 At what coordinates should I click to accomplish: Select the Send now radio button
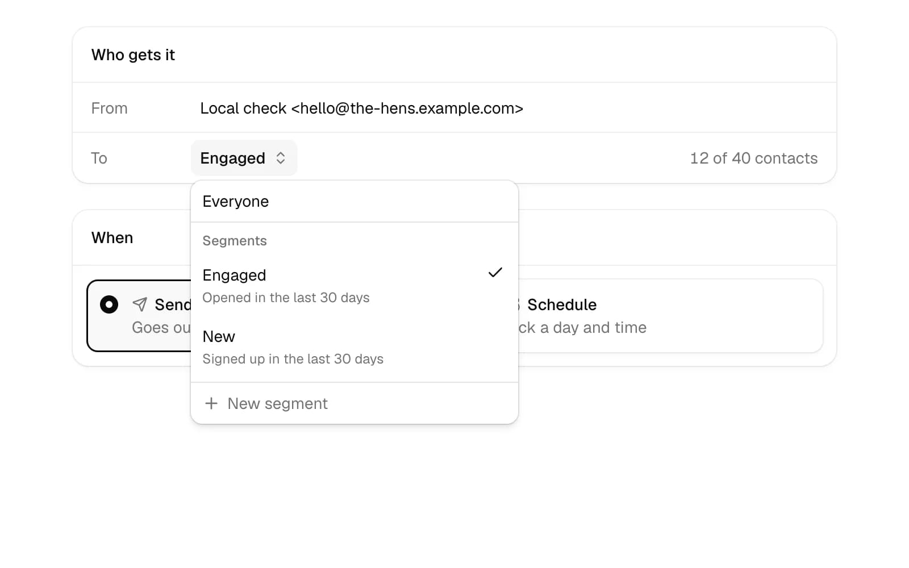pos(109,304)
